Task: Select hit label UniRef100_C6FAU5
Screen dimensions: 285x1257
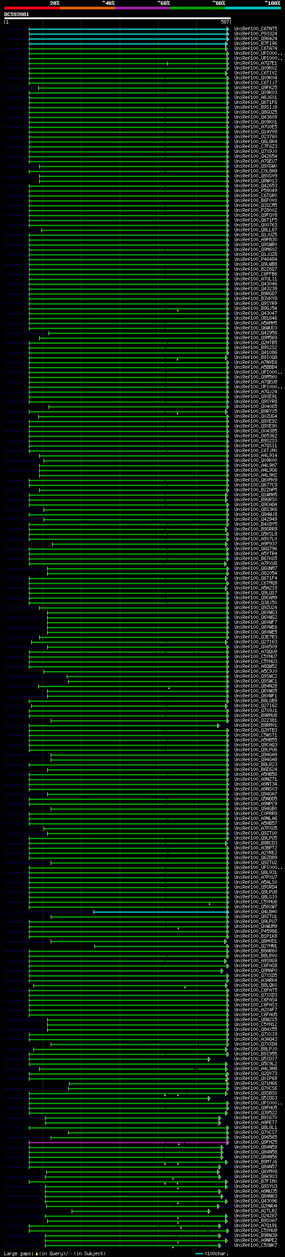Action: tap(256, 1014)
